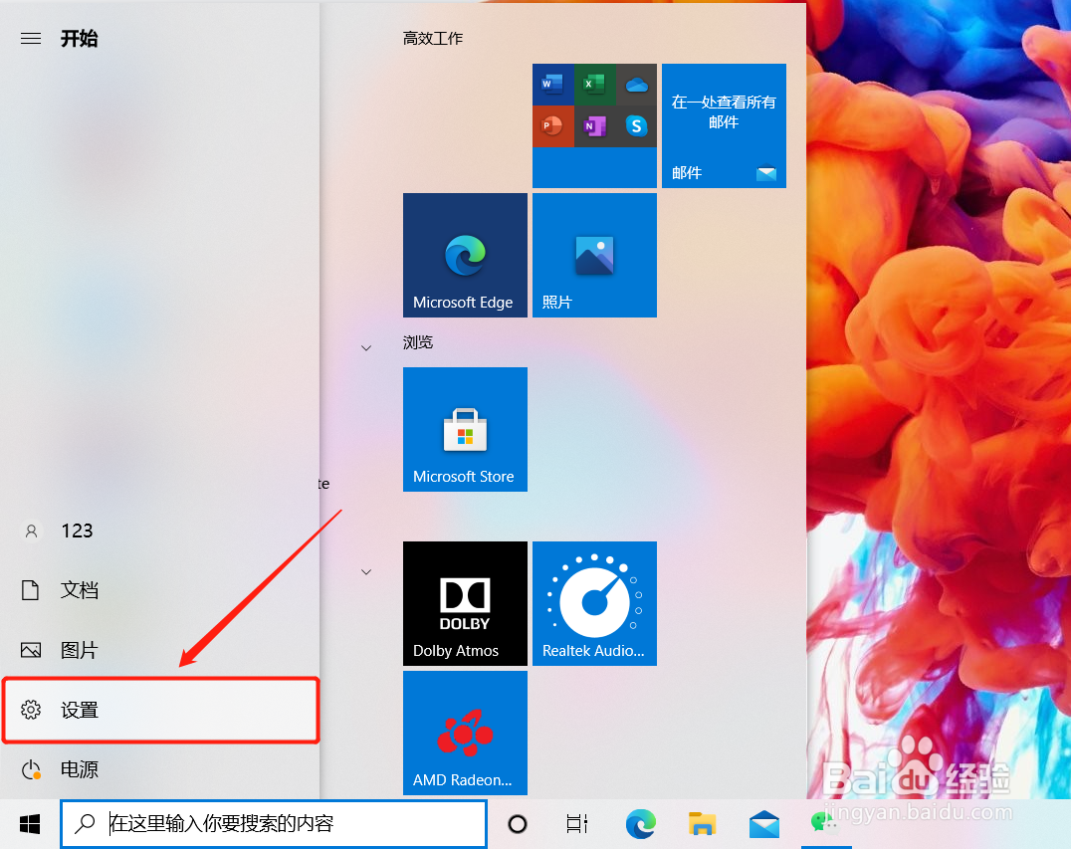This screenshot has width=1071, height=849.
Task: Open File Explorer from the taskbar
Action: (x=702, y=824)
